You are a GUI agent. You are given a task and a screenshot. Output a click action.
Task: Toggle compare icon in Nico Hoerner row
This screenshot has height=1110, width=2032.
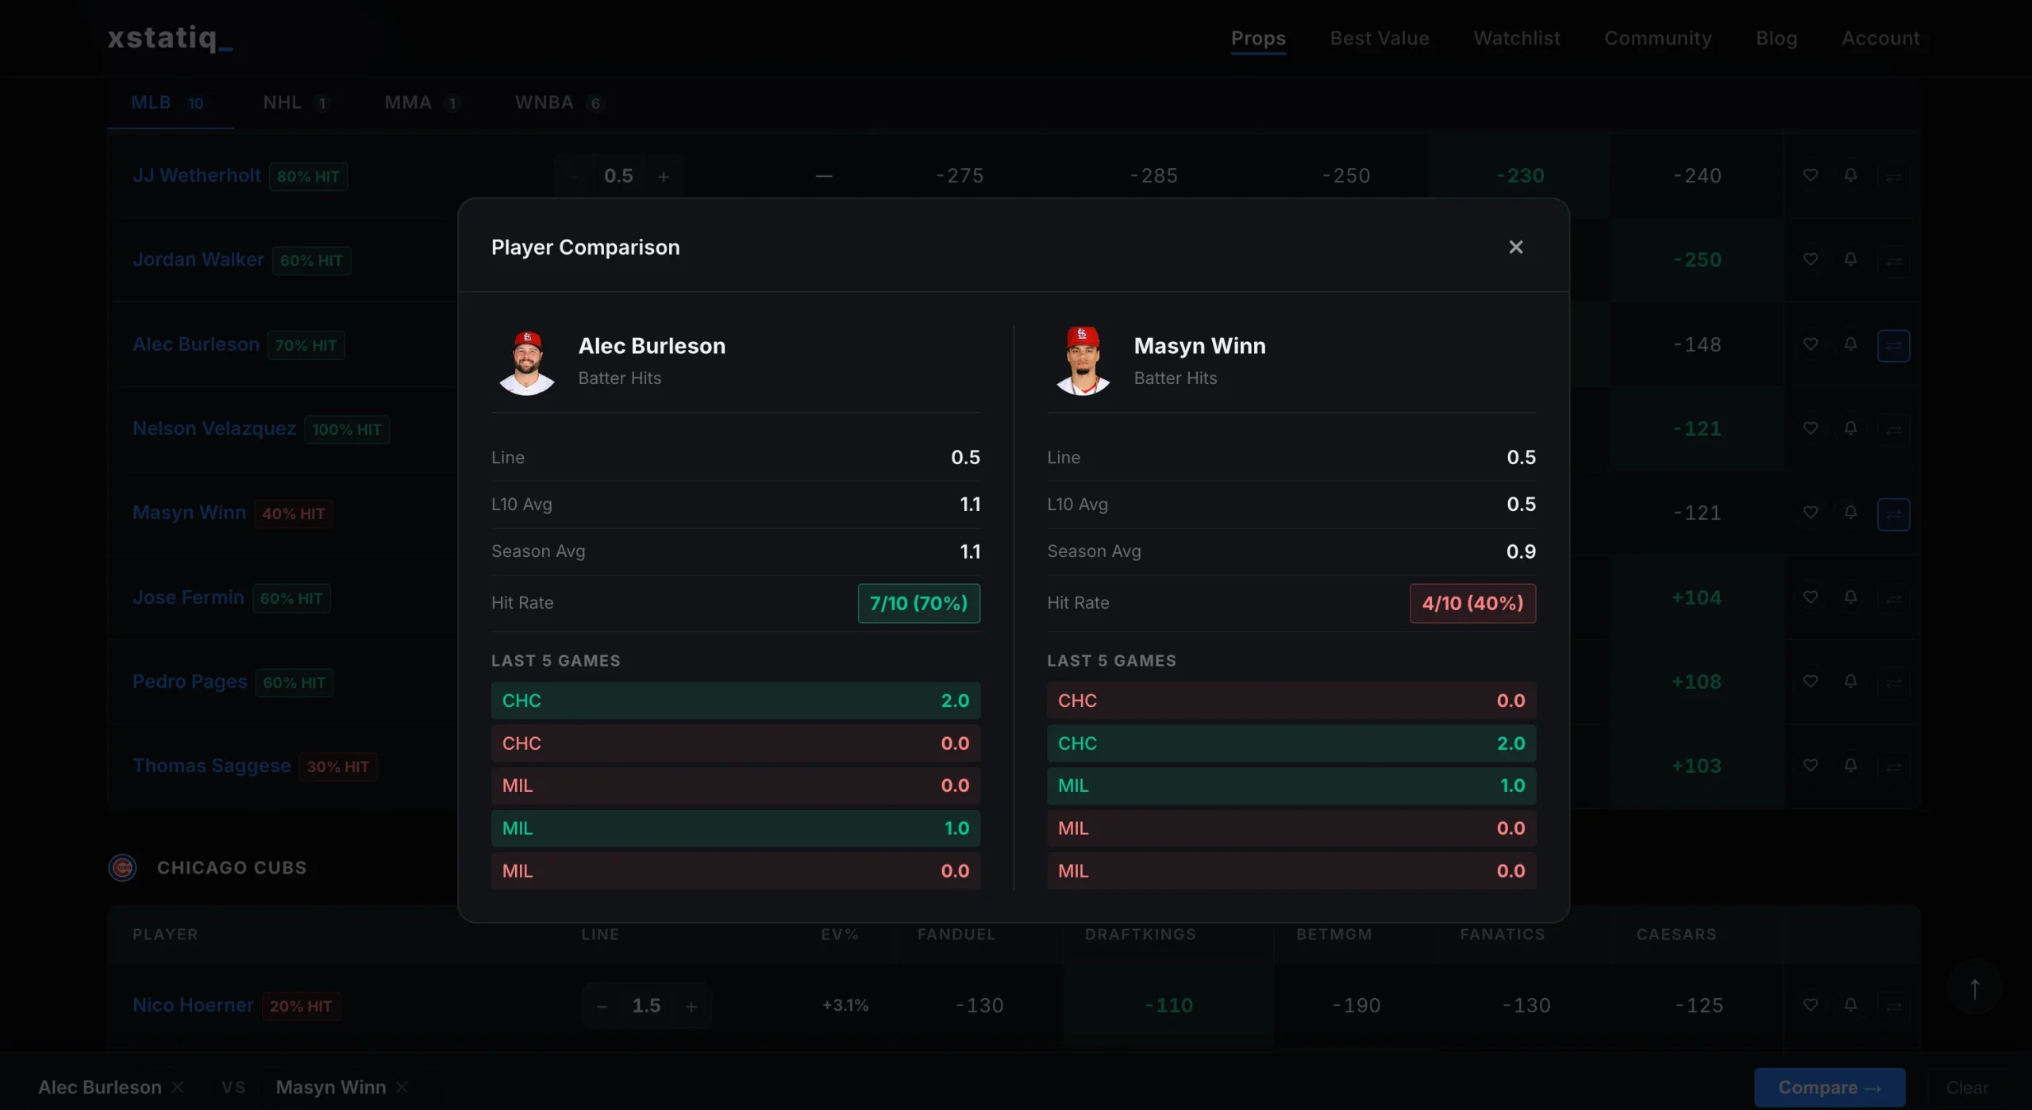click(1893, 1006)
